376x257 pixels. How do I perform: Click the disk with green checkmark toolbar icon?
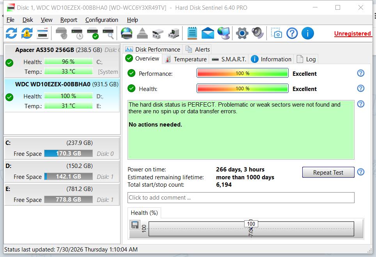[92, 33]
